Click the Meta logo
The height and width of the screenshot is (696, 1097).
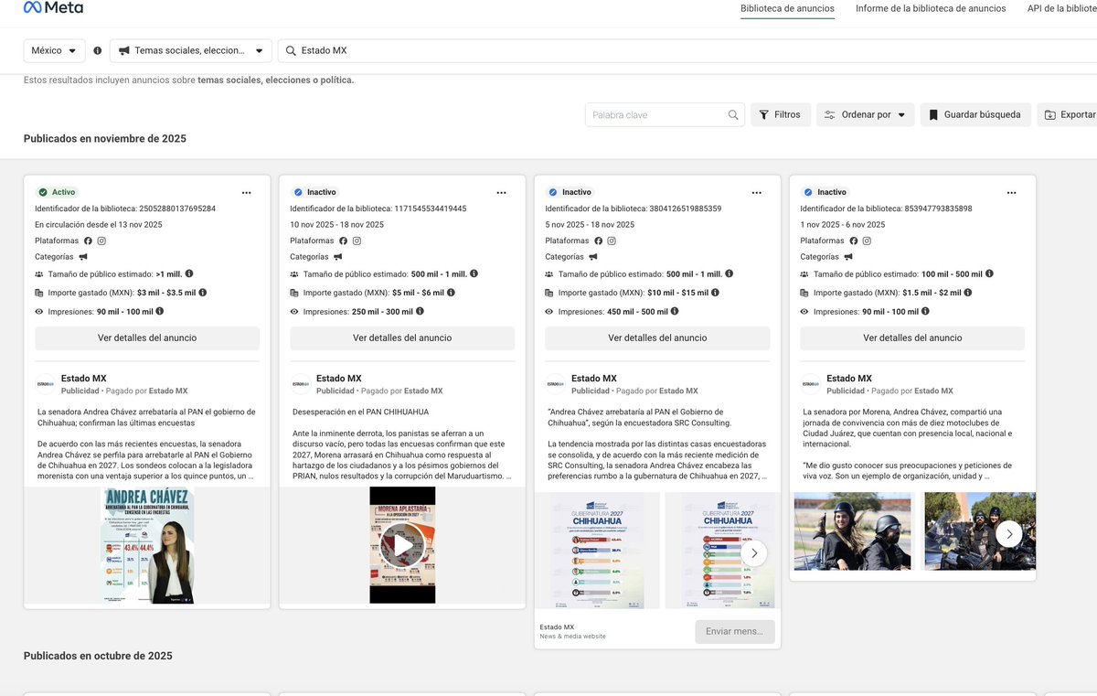[53, 7]
